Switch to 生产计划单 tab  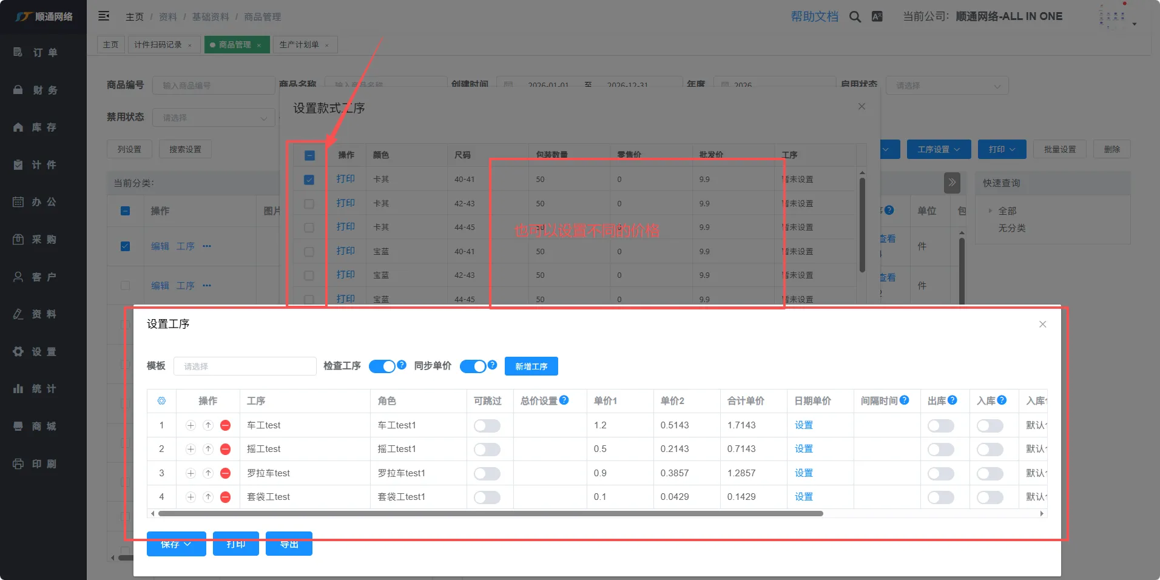299,45
